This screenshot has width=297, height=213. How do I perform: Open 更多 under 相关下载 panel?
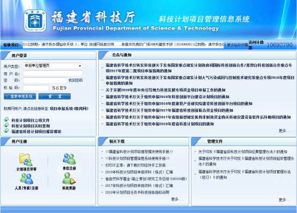pos(177,199)
